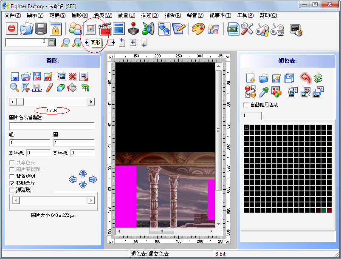This screenshot has height=259, width=341.
Task: Move sprite up with blue up arrow
Action: click(83, 174)
